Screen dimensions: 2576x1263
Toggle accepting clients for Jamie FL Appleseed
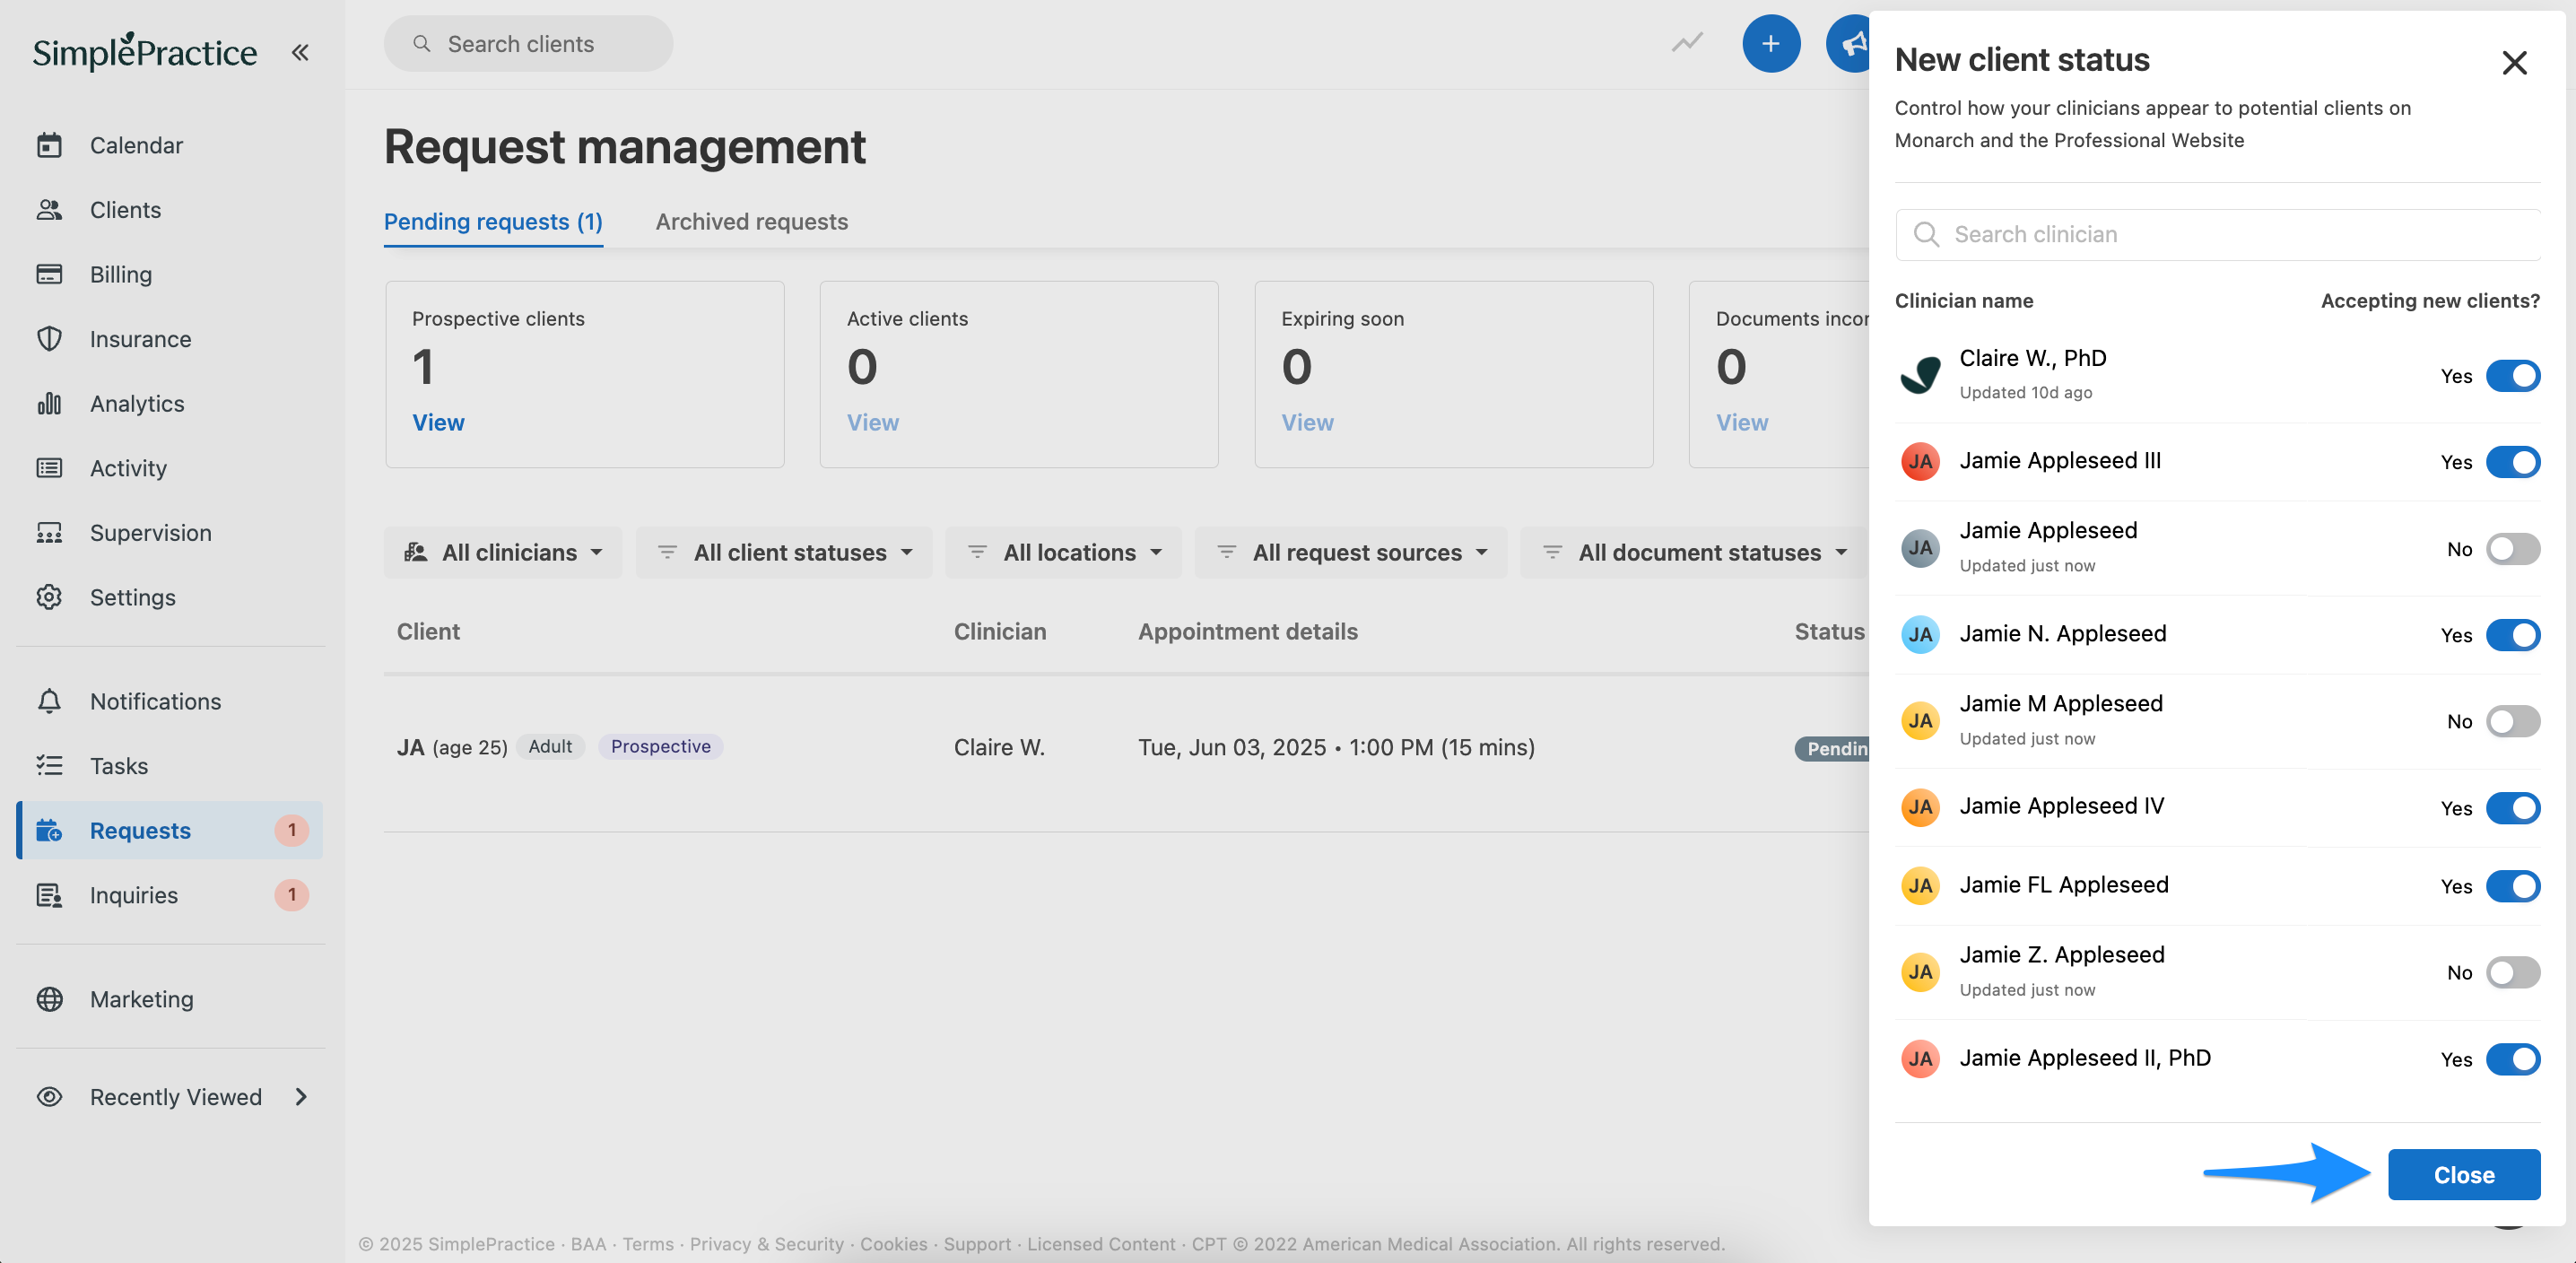(2513, 886)
